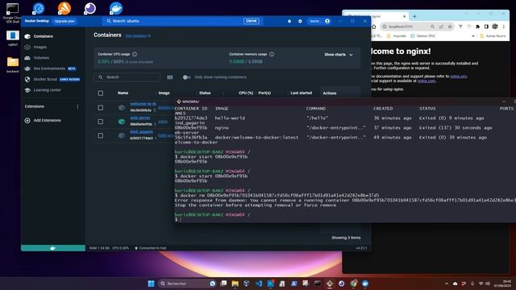Image resolution: width=516 pixels, height=290 pixels.
Task: Click Give feedback link
Action: click(138, 35)
